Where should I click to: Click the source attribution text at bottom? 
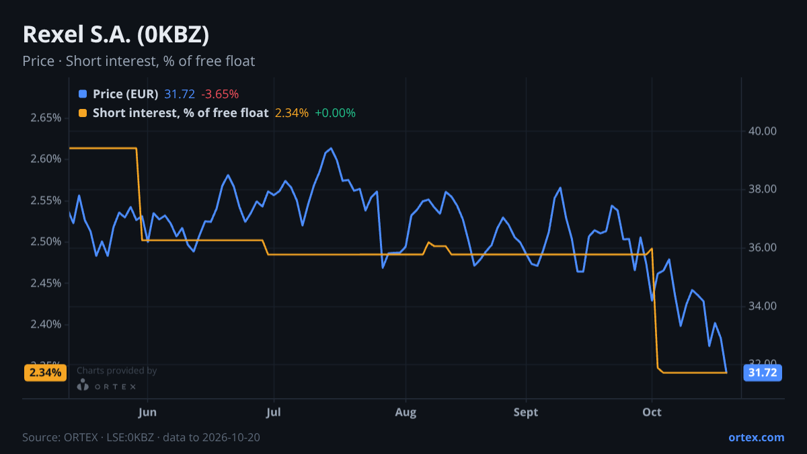tap(141, 437)
